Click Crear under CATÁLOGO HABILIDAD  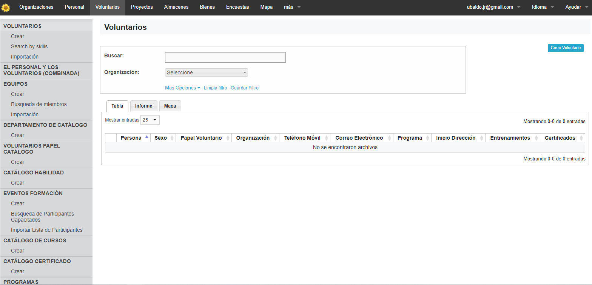tap(18, 183)
